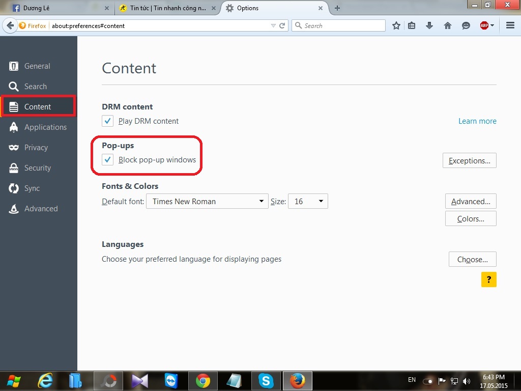Open the hamburger menu icon
This screenshot has height=391, width=521.
510,25
